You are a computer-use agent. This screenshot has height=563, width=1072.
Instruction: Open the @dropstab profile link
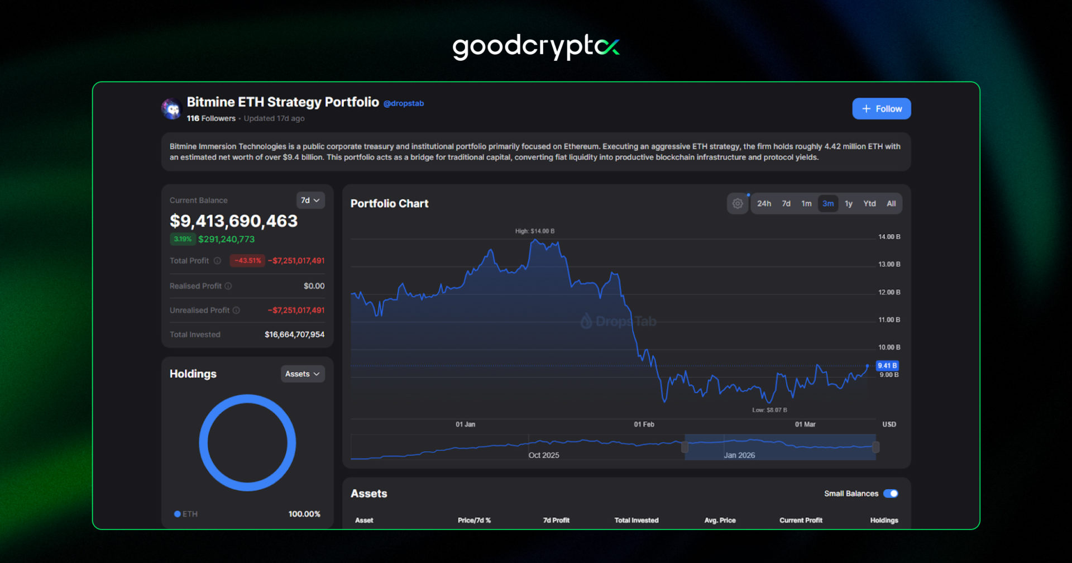[404, 103]
